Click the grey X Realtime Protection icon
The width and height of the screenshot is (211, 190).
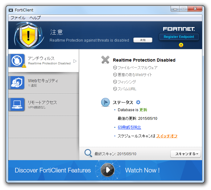(105, 60)
